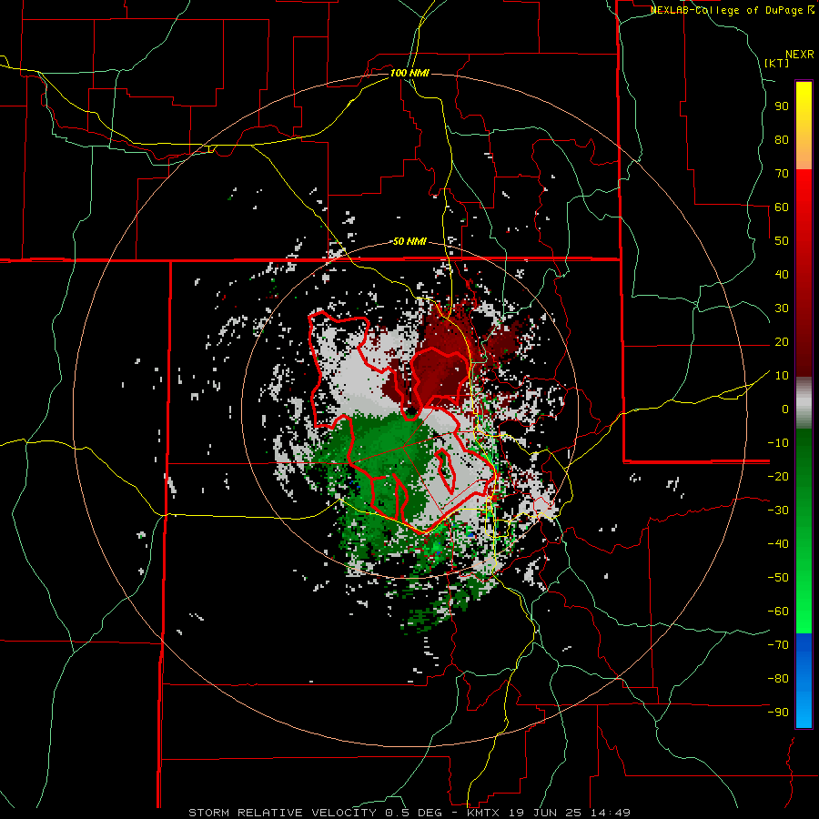Image resolution: width=819 pixels, height=819 pixels.
Task: Click the 70 value on the velocity scale
Action: 782,174
